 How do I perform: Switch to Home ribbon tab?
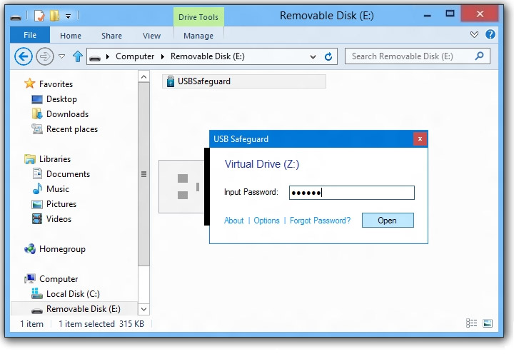(x=71, y=36)
